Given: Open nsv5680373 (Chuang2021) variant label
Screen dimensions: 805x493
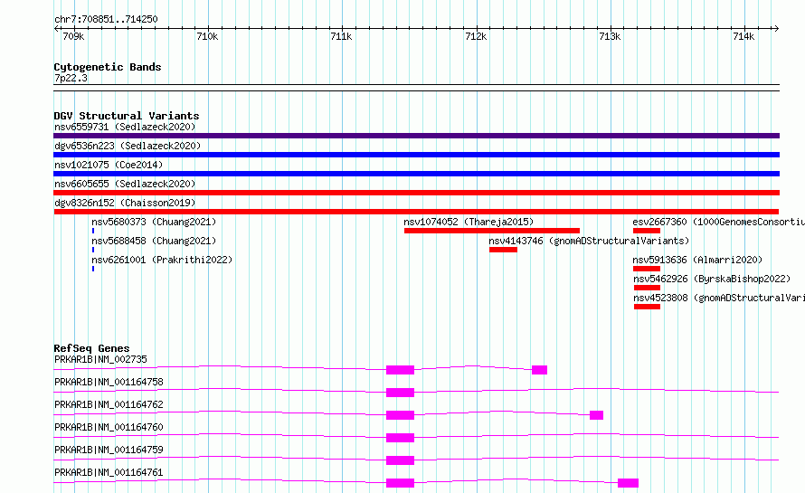Looking at the screenshot, I should pos(154,222).
